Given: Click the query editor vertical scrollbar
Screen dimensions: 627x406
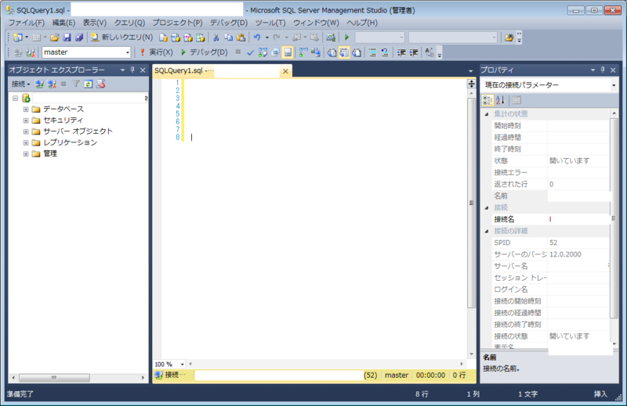Looking at the screenshot, I should click(472, 203).
